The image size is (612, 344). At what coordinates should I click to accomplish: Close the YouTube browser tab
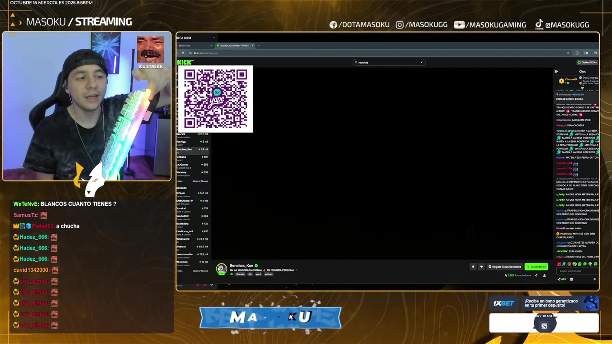coord(211,45)
